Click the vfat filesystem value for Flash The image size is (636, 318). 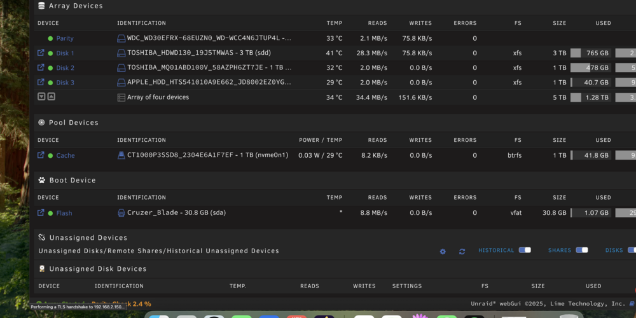pos(516,213)
